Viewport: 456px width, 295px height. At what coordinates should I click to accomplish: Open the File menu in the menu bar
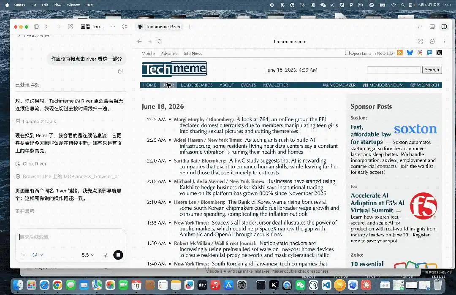[33, 5]
